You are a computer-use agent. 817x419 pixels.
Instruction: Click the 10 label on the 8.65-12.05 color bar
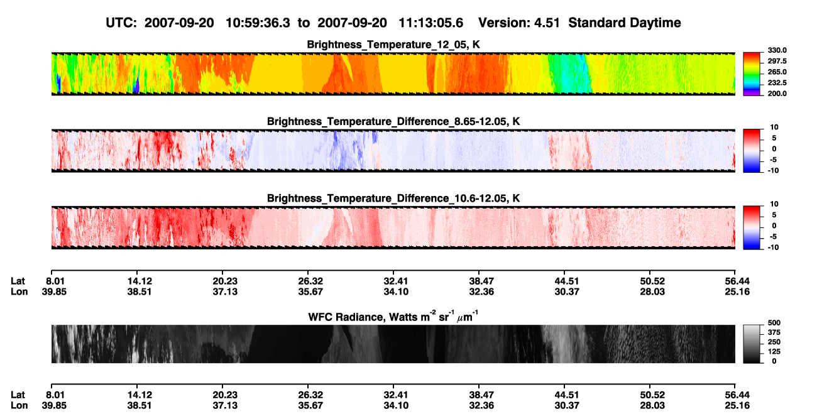(774, 128)
